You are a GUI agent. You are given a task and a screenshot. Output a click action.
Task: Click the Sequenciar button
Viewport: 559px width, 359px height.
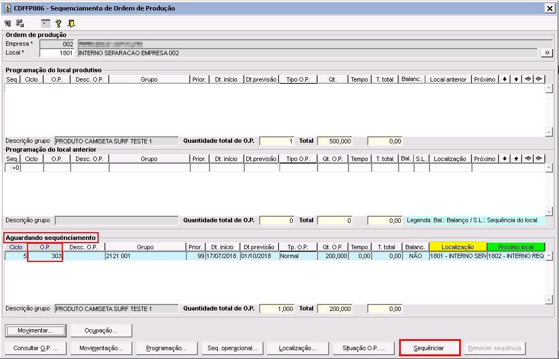click(x=429, y=348)
